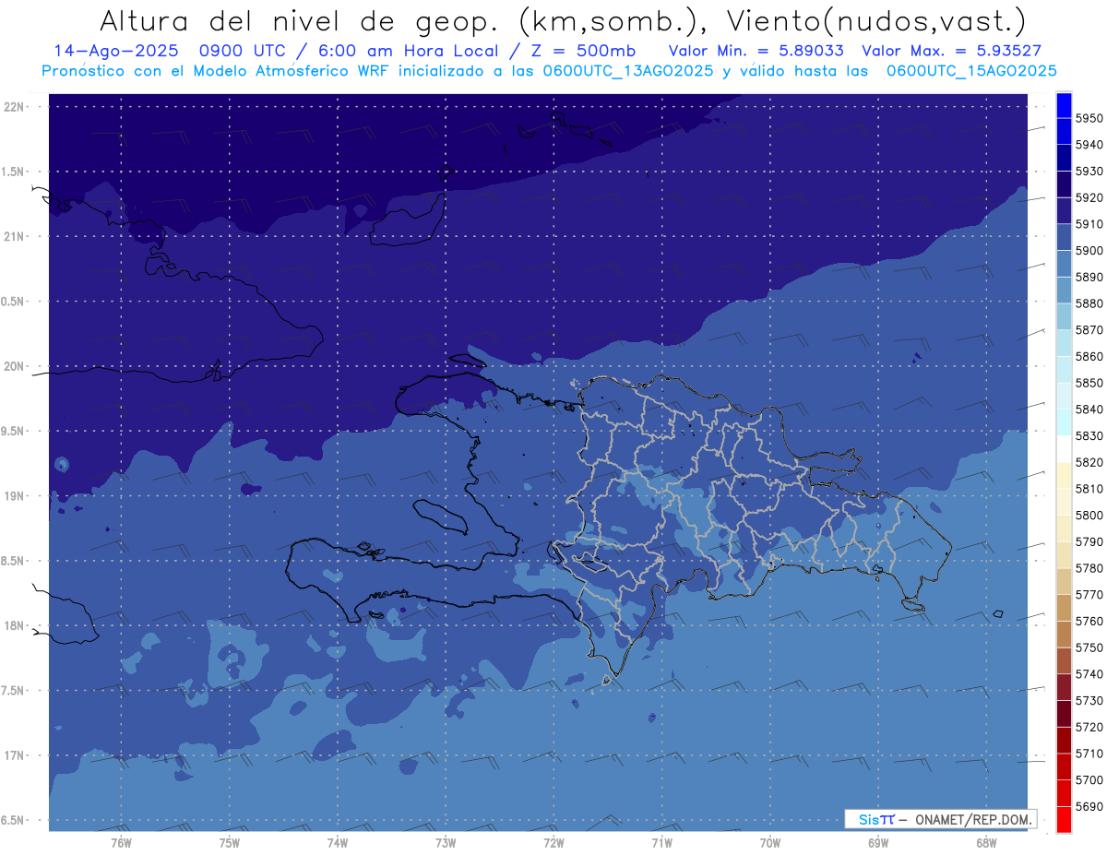The height and width of the screenshot is (855, 1107).
Task: Click the 17N latitude label
Action: 15,755
